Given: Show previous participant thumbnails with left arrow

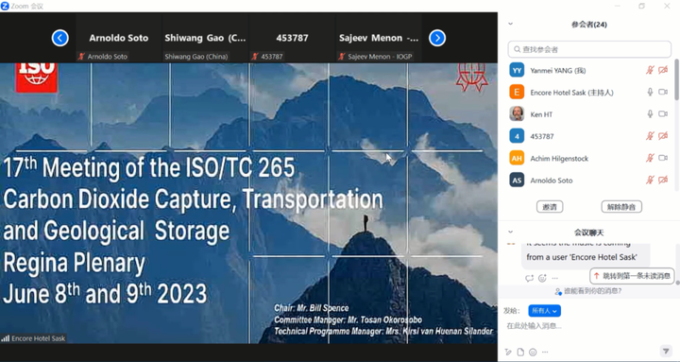Looking at the screenshot, I should point(59,38).
